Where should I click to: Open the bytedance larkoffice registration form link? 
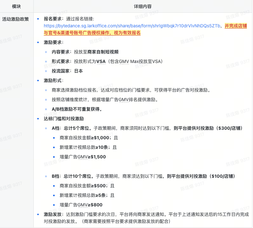(x=132, y=26)
